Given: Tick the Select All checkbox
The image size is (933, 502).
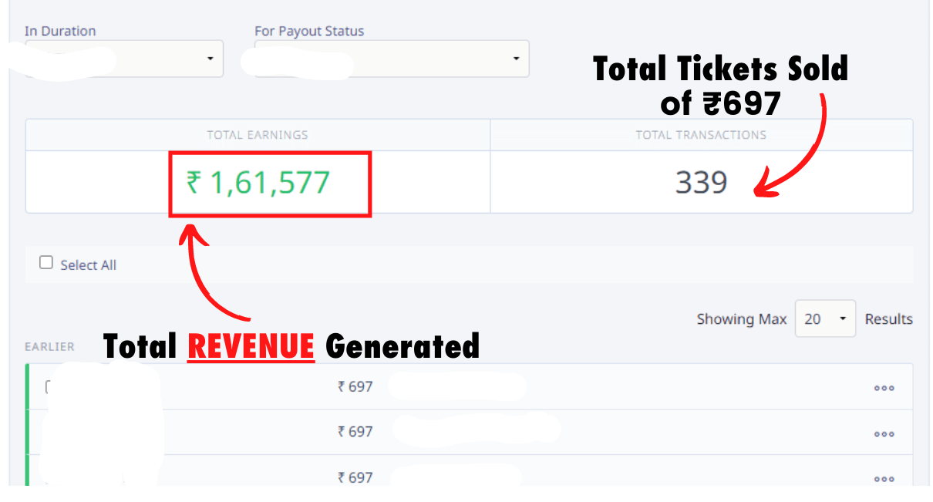Looking at the screenshot, I should click(46, 263).
